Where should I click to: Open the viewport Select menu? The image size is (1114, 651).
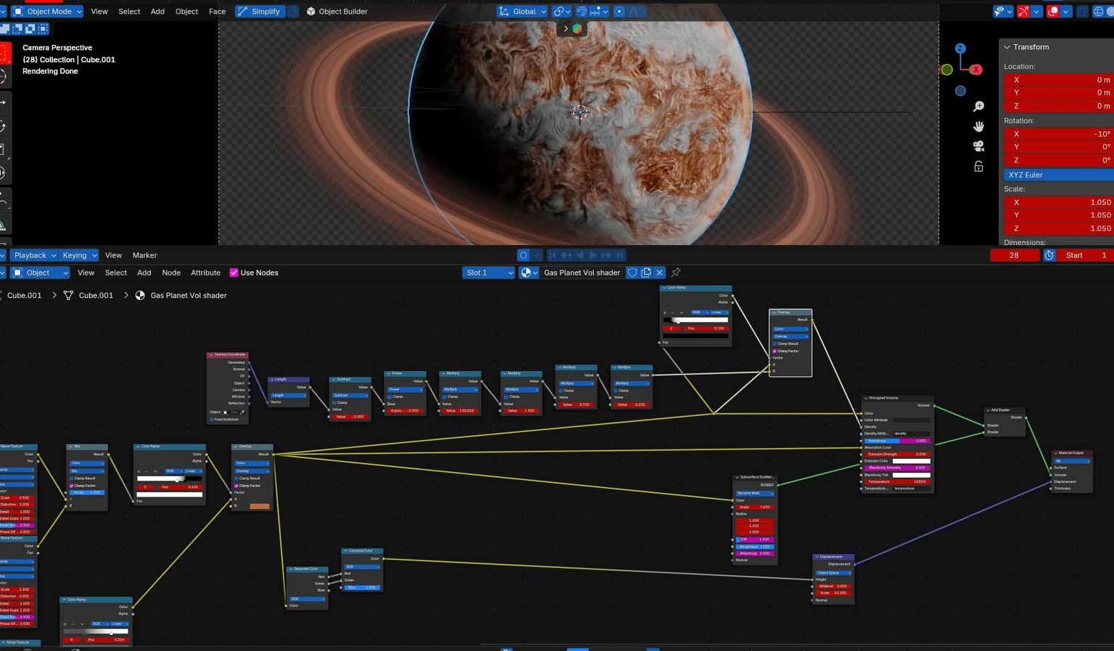[129, 12]
